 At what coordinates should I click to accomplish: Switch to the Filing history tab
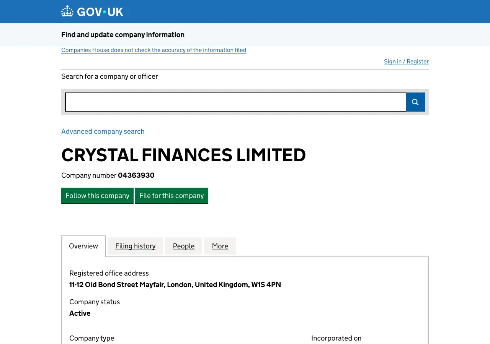pyautogui.click(x=135, y=246)
